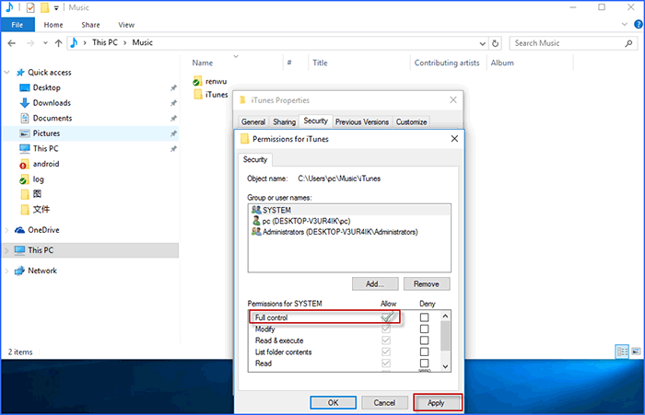
Task: Confirm permissions with OK button
Action: point(334,403)
